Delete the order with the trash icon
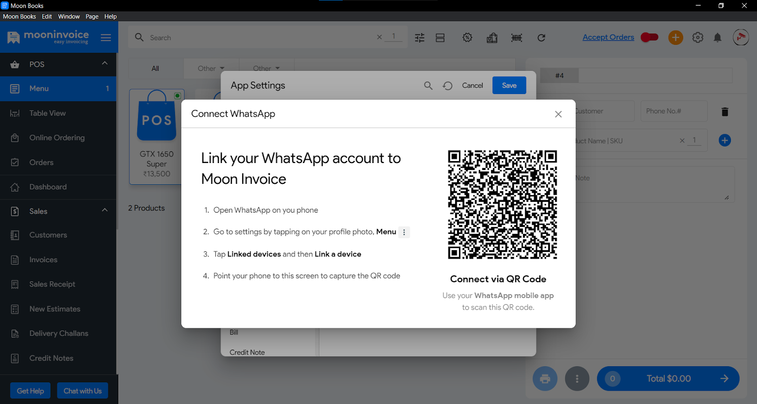This screenshot has width=757, height=404. click(x=725, y=112)
